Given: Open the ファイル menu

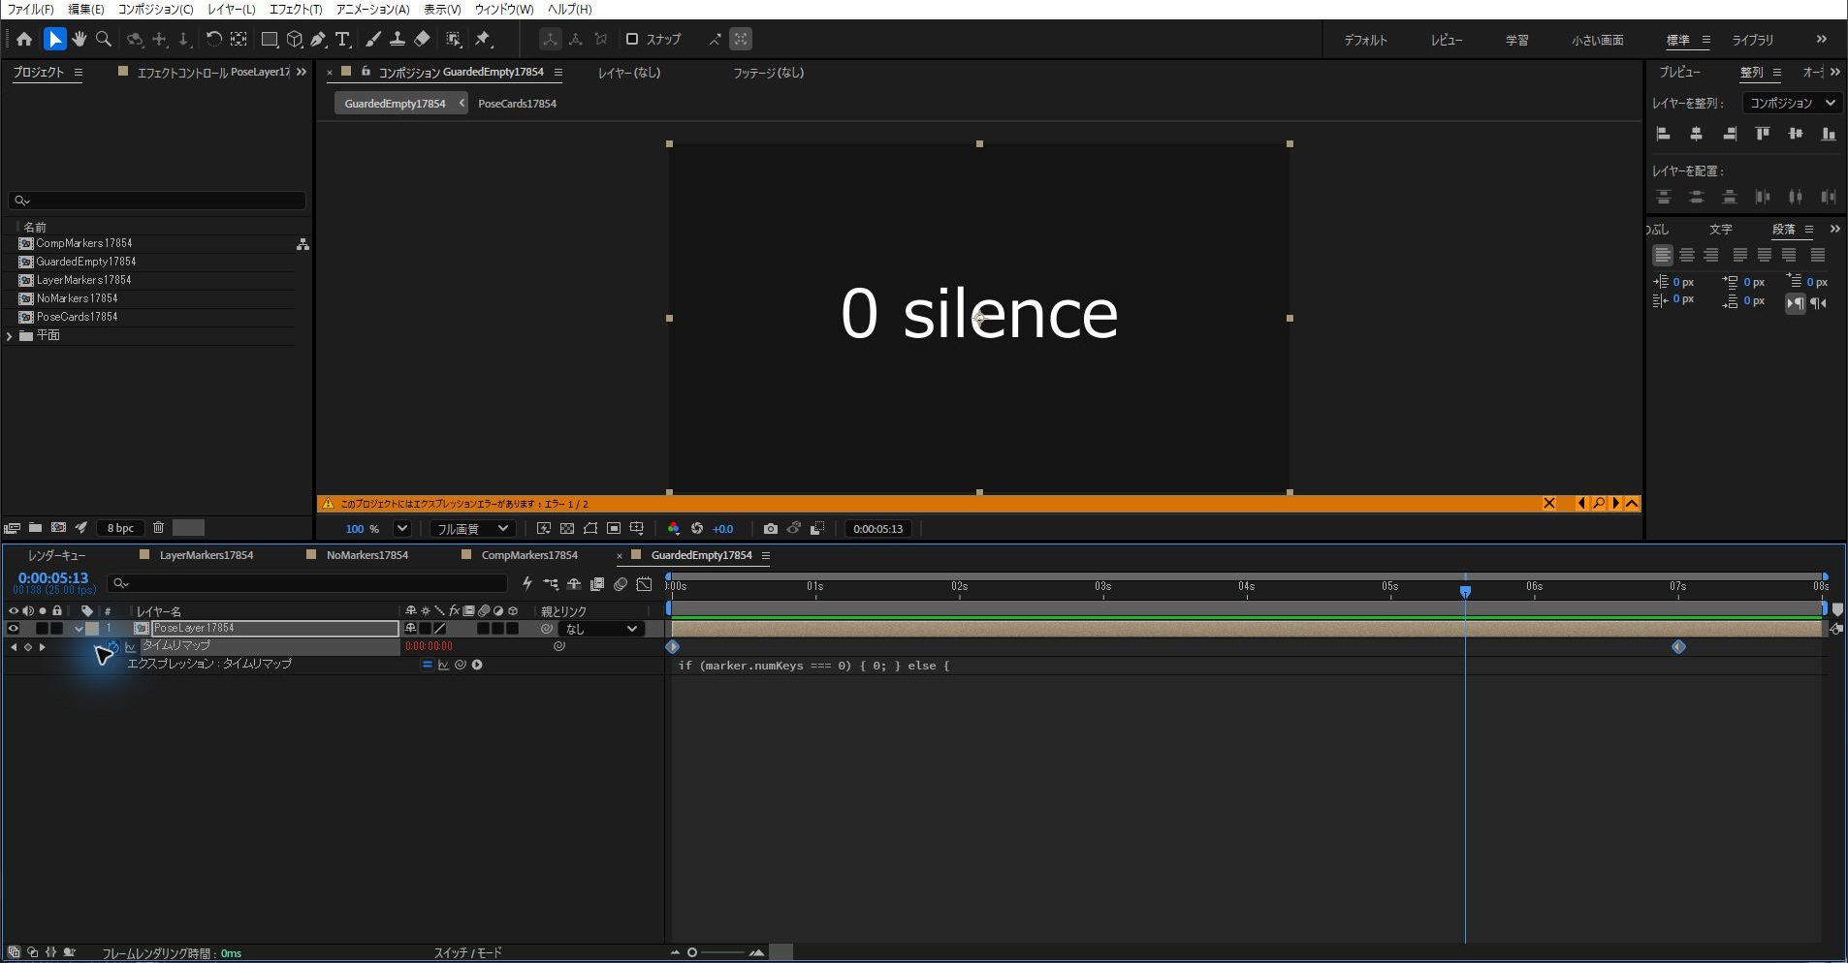Looking at the screenshot, I should 30,9.
